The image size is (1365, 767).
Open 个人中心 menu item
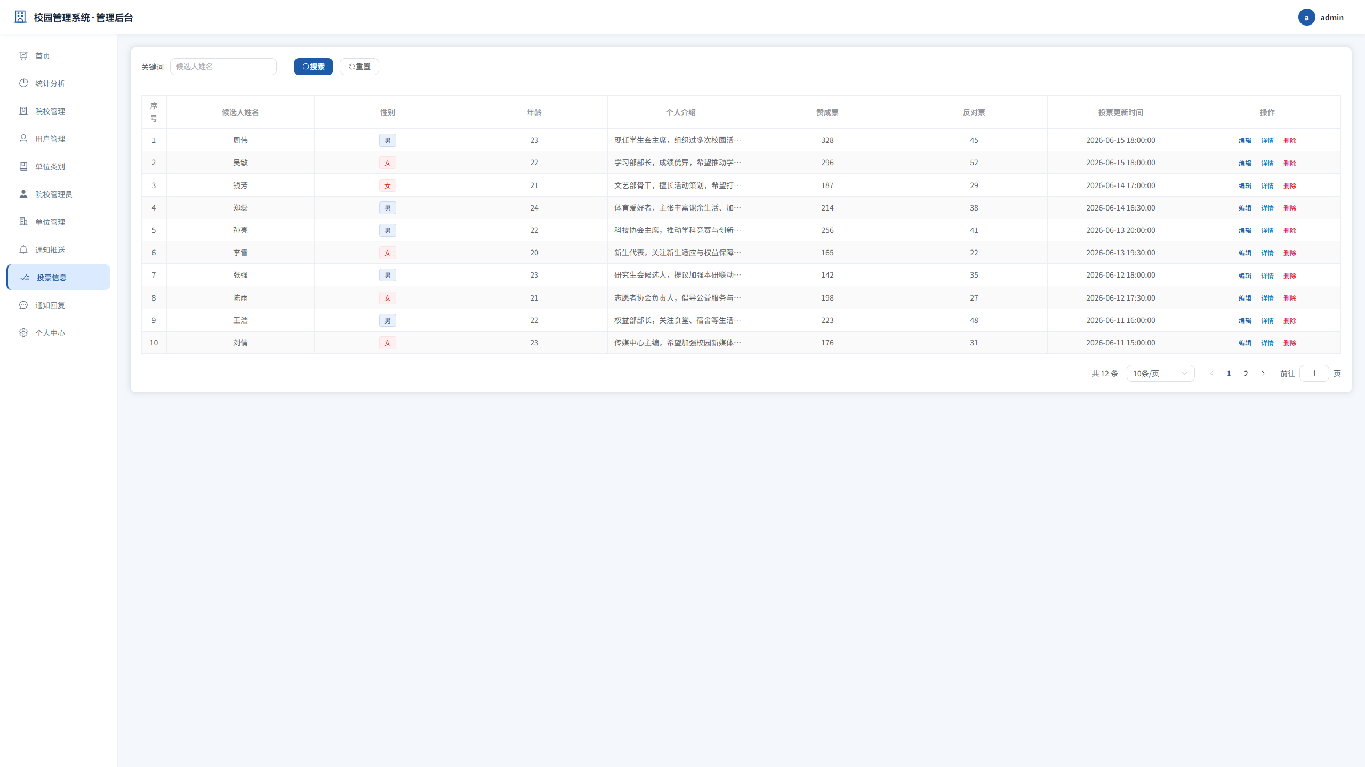(59, 333)
